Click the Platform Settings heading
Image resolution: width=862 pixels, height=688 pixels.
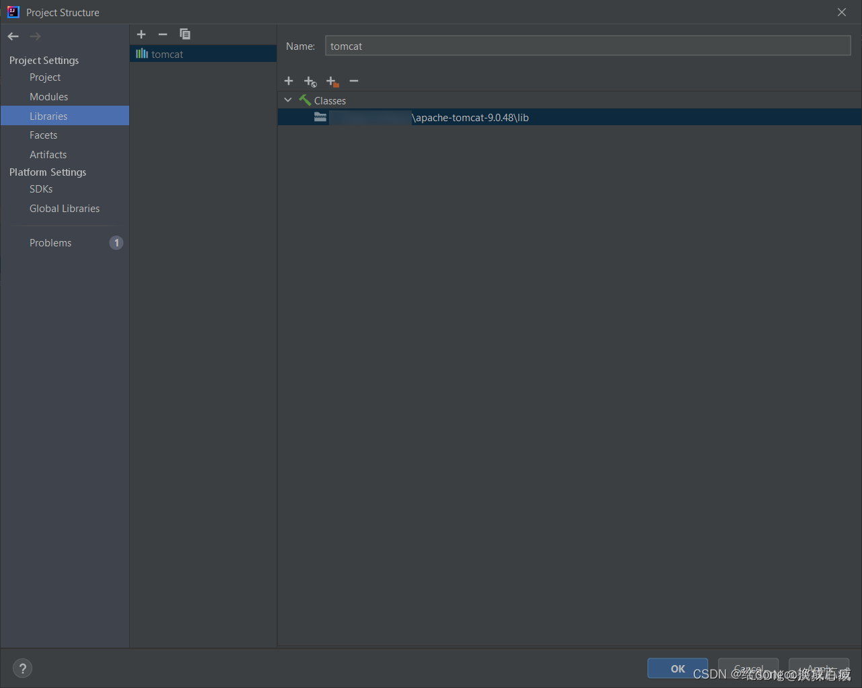point(48,172)
